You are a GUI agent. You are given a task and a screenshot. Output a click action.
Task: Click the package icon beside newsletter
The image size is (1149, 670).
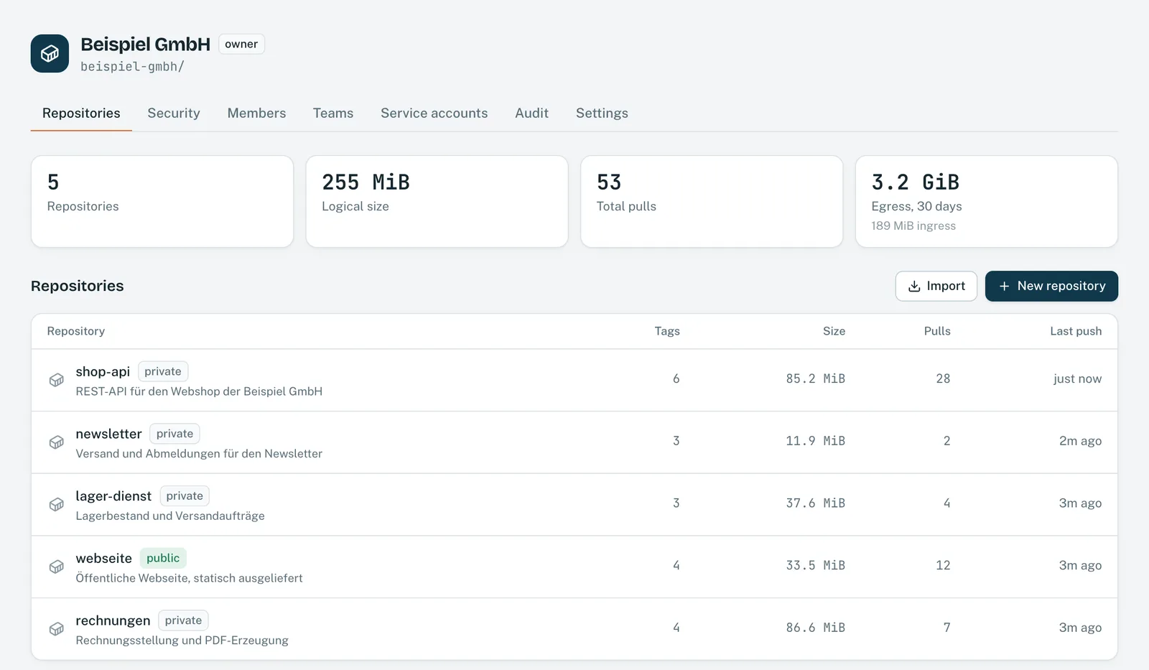(x=57, y=443)
